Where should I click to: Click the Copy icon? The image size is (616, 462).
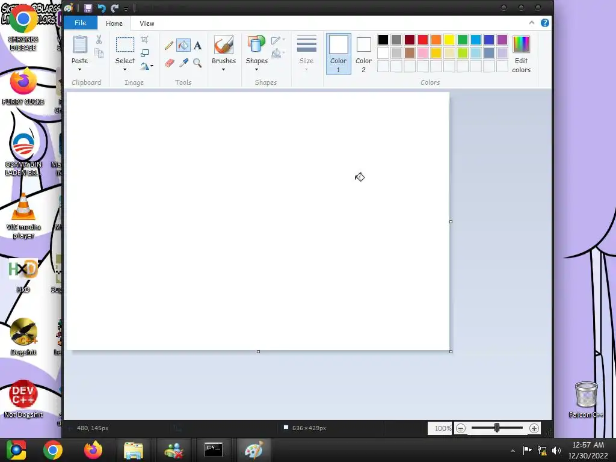point(99,53)
